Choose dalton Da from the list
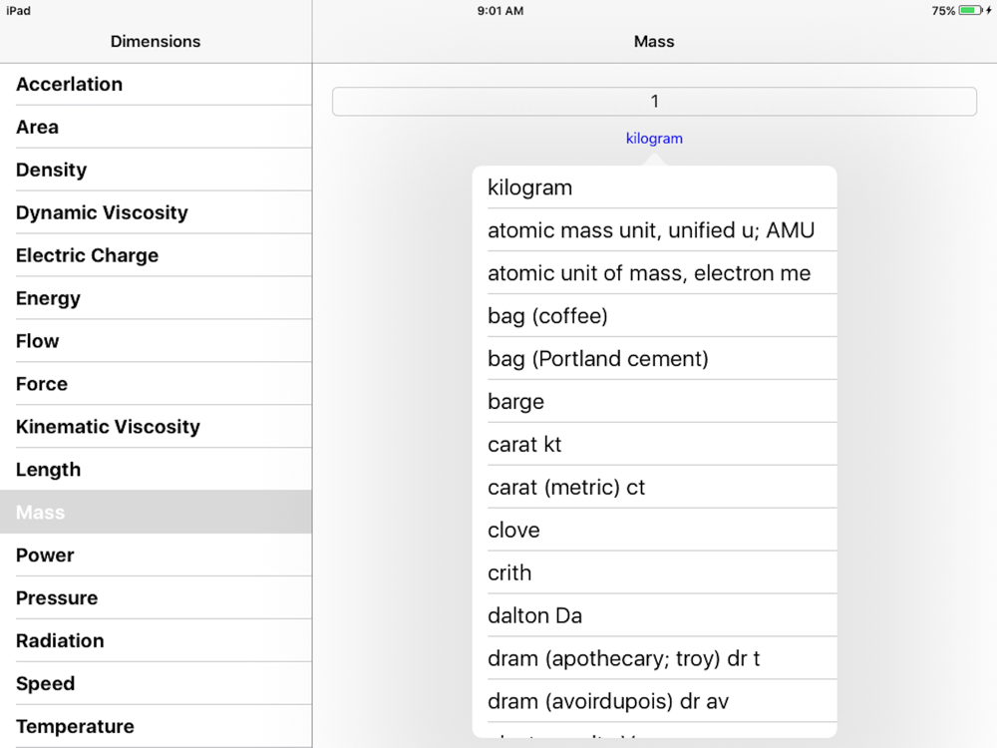The width and height of the screenshot is (997, 748). [x=654, y=616]
